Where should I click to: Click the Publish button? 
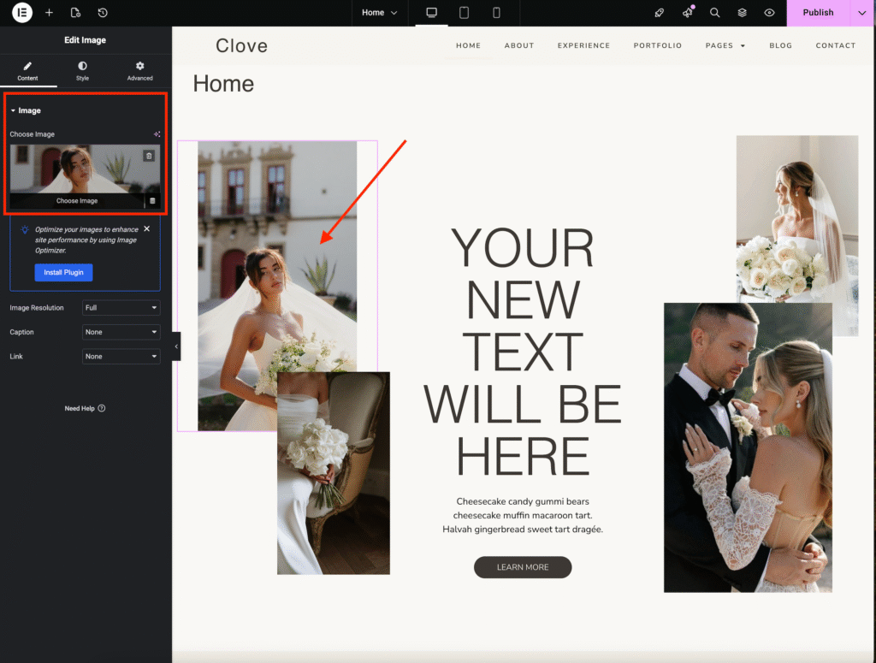[818, 13]
